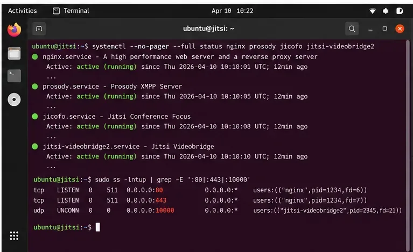Image resolution: width=413 pixels, height=252 pixels.
Task: Minimize the terminal window
Action: pos(370,29)
